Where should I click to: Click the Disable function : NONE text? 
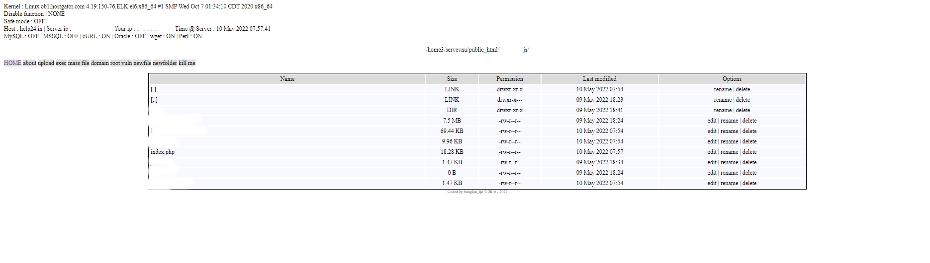tap(34, 14)
